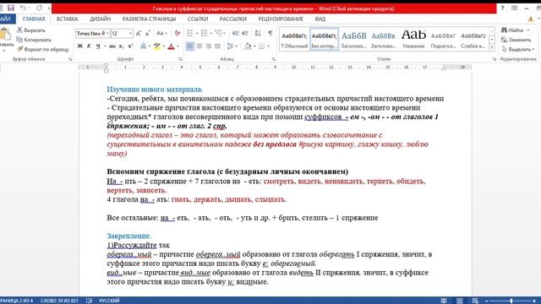This screenshot has height=304, width=541.
Task: Toggle subscript formatting
Action: pyautogui.click(x=121, y=46)
